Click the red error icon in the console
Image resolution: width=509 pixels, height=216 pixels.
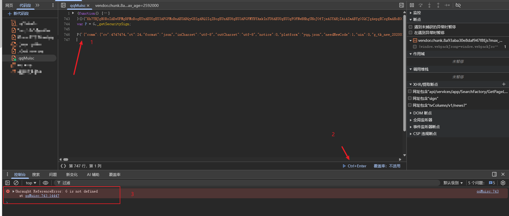click(x=8, y=191)
